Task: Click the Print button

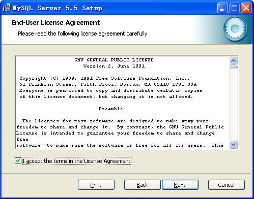Action: (96, 185)
